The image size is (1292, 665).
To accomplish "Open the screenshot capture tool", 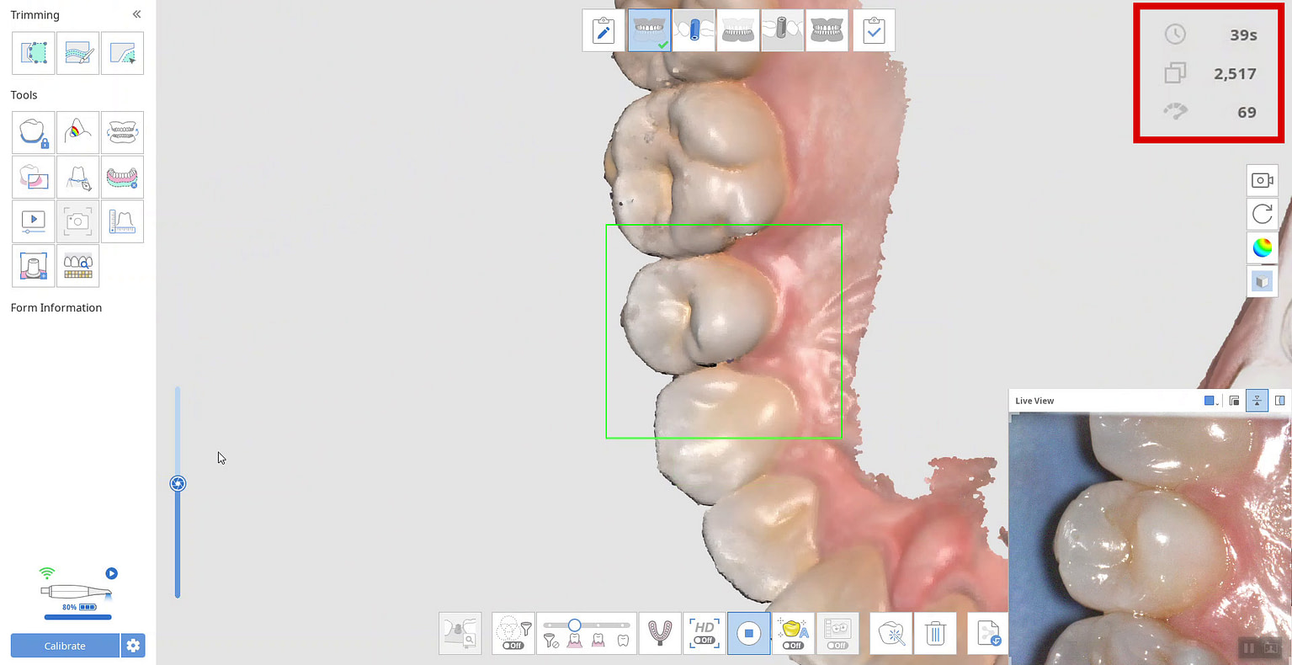I will (77, 221).
